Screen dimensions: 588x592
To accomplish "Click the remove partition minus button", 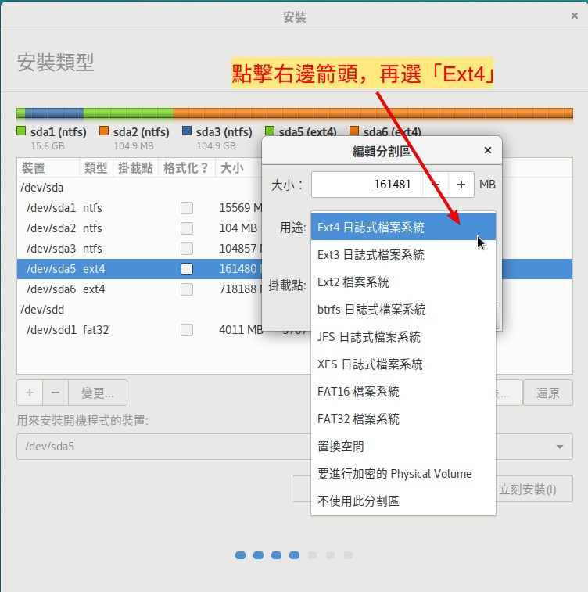I will pos(55,393).
